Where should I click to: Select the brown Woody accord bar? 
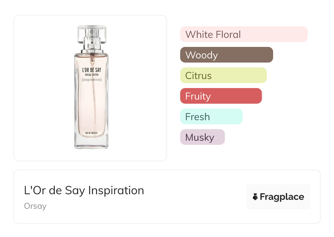[226, 55]
